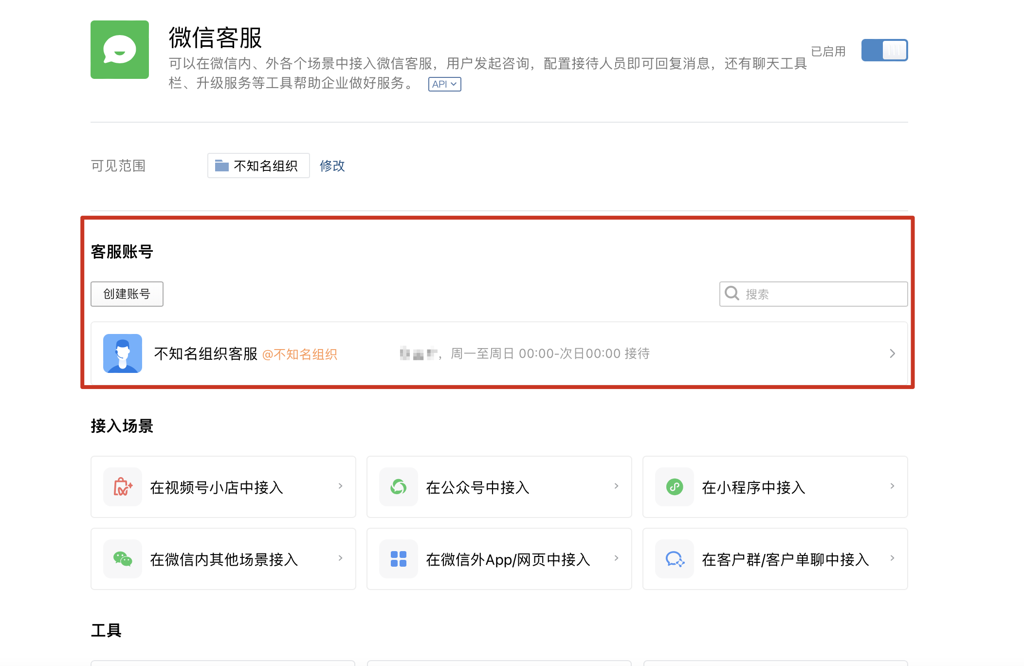Click the 客服账号 section heading
This screenshot has width=1024, height=666.
tap(122, 252)
